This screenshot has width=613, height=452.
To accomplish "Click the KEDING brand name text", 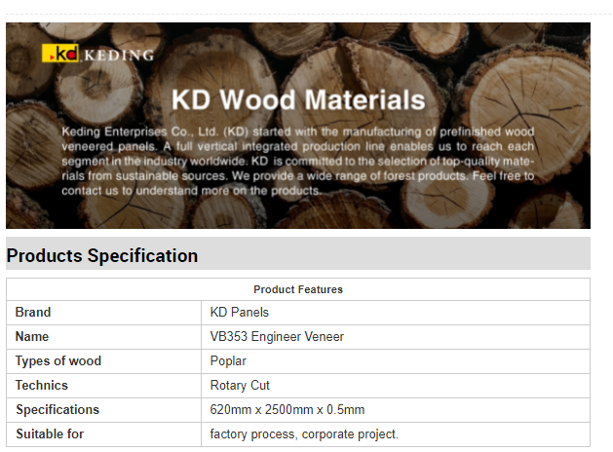I will coord(119,56).
